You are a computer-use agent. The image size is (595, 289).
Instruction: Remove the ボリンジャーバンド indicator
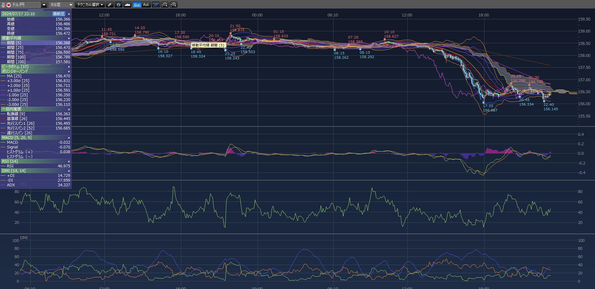click(69, 71)
